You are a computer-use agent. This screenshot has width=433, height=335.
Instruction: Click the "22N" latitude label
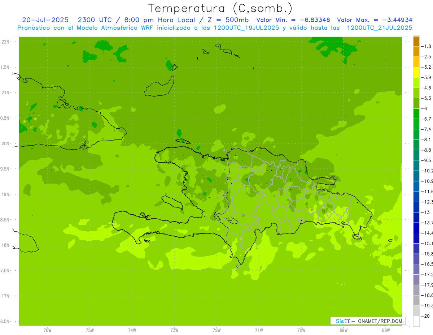[x=6, y=42]
